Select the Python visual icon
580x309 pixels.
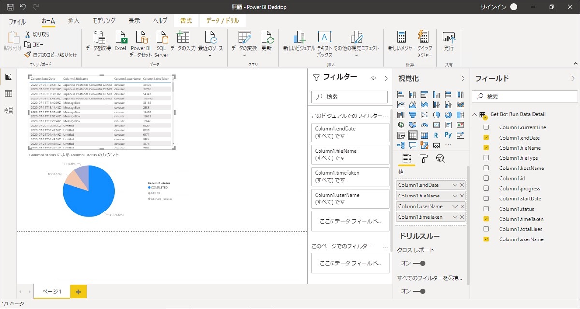pyautogui.click(x=448, y=135)
